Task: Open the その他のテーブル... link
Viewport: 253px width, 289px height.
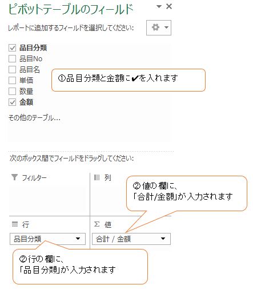Action: coord(34,118)
